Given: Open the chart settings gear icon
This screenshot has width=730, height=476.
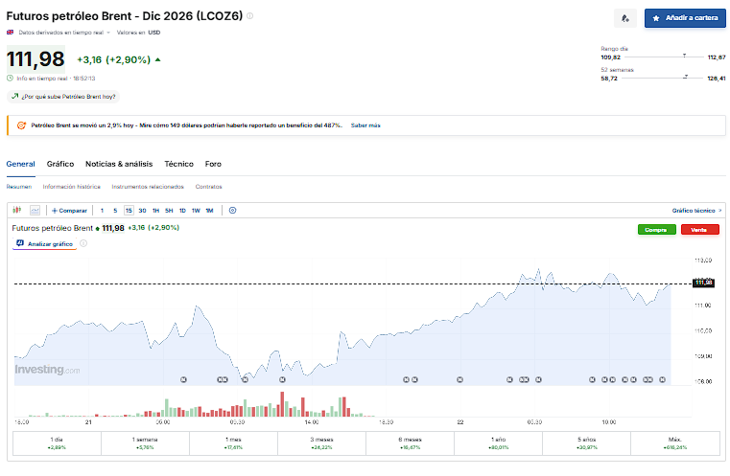Looking at the screenshot, I should [232, 210].
